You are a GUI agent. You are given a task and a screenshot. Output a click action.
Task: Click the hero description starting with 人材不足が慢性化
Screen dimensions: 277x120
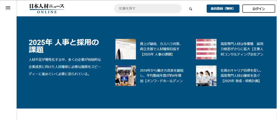pos(65,66)
